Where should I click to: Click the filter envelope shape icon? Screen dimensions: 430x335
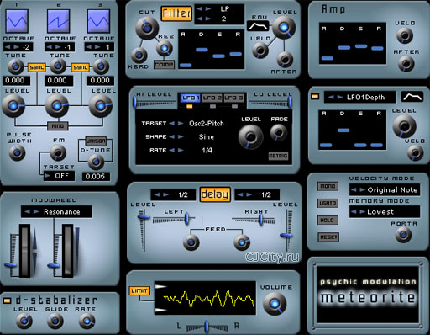tap(258, 26)
